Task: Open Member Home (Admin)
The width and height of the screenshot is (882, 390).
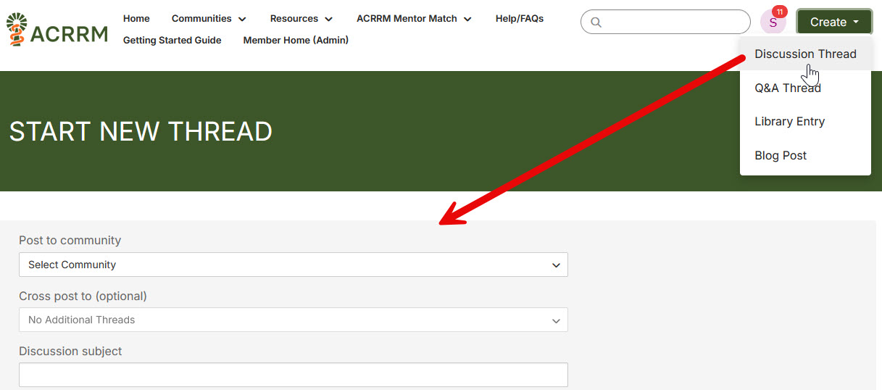Action: click(296, 40)
